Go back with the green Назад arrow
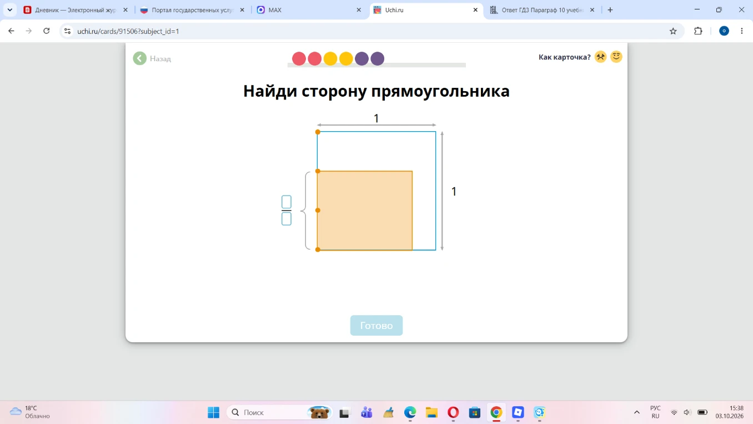The image size is (753, 424). pyautogui.click(x=139, y=58)
